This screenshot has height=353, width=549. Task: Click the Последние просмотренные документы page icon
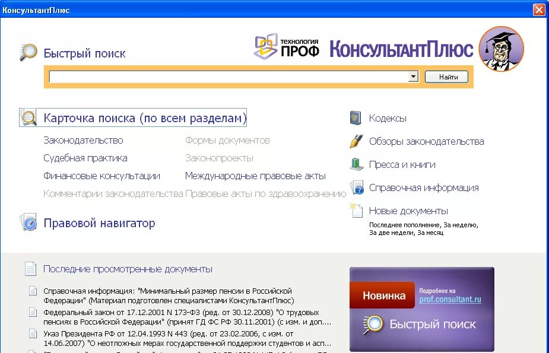pos(30,269)
